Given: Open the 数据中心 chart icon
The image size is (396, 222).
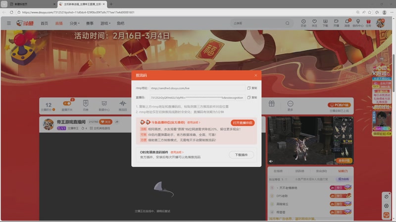Looking at the screenshot, I should coord(104,106).
